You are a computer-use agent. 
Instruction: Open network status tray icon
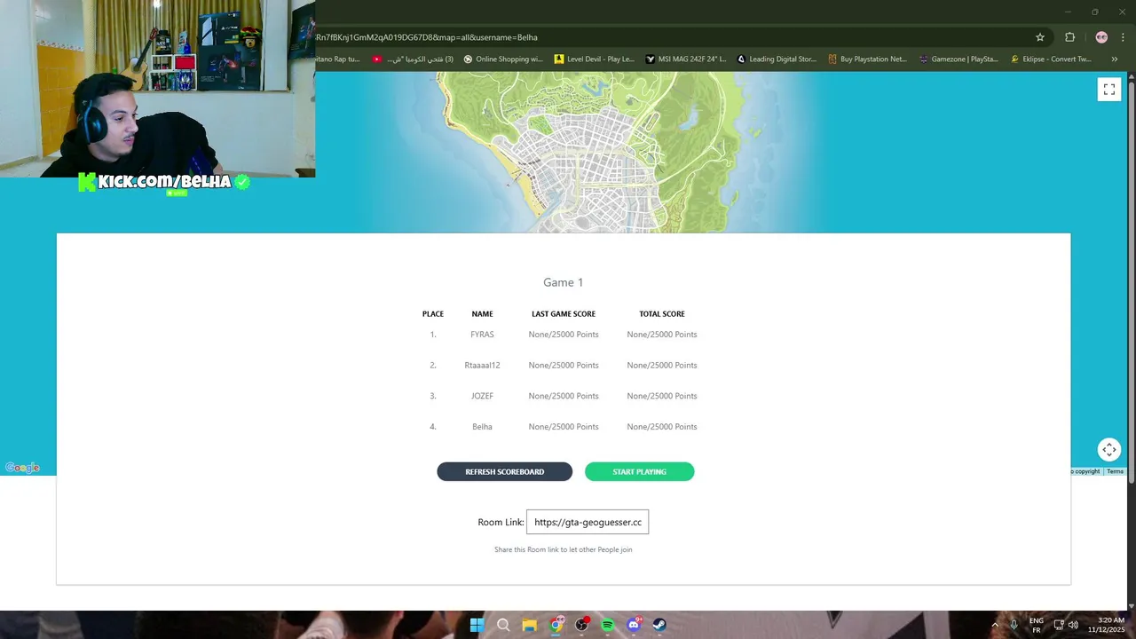tap(1058, 625)
